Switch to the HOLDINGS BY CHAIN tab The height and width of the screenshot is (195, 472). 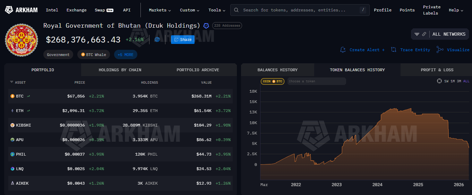click(120, 70)
